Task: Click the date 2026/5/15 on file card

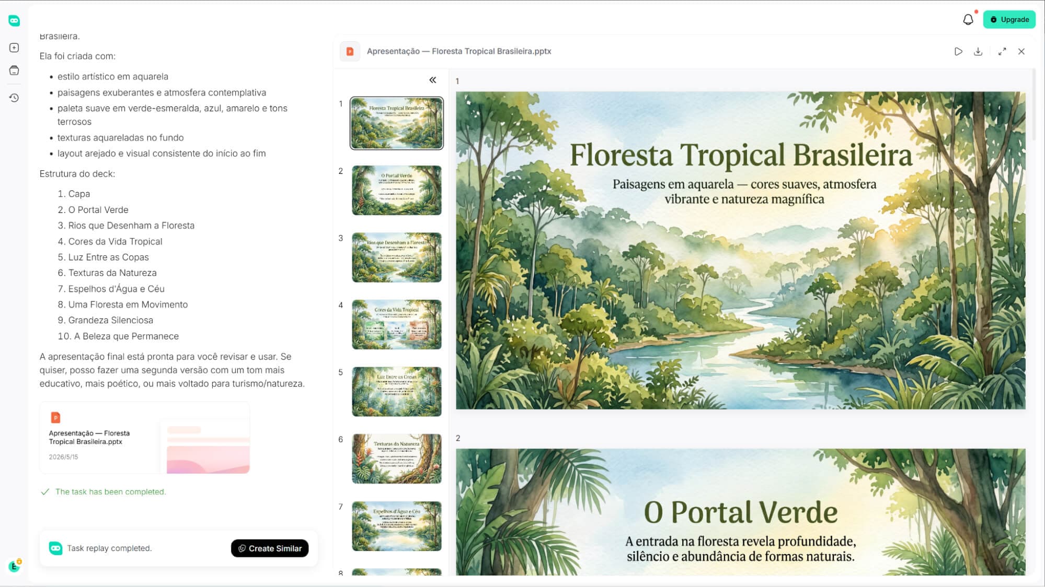Action: pos(63,457)
